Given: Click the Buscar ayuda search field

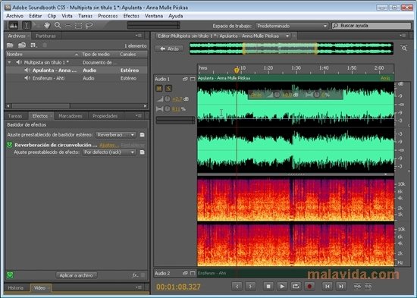Looking at the screenshot, I should (372, 26).
